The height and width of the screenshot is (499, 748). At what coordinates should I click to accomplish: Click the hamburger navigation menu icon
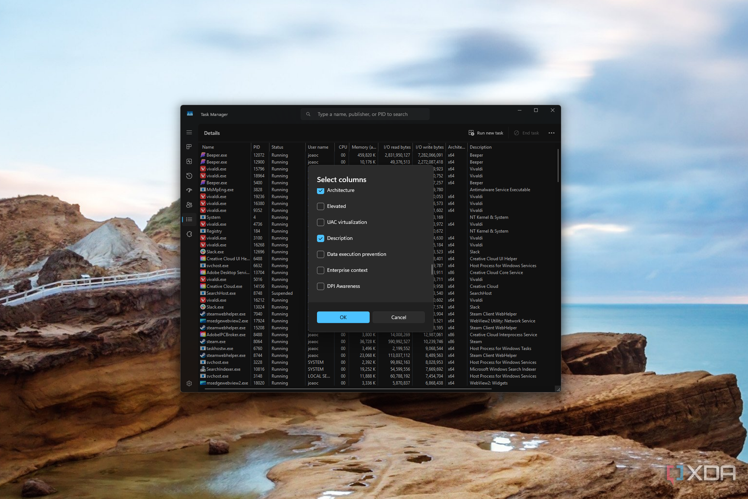tap(189, 133)
